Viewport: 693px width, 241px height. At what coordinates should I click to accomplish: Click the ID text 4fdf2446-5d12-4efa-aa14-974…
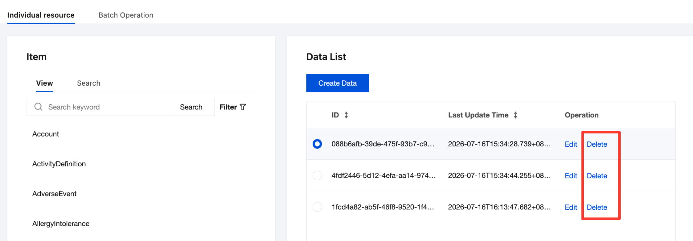click(383, 175)
